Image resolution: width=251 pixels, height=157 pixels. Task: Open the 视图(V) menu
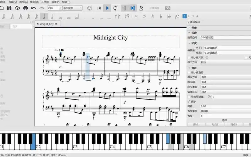pyautogui.click(x=13, y=2)
